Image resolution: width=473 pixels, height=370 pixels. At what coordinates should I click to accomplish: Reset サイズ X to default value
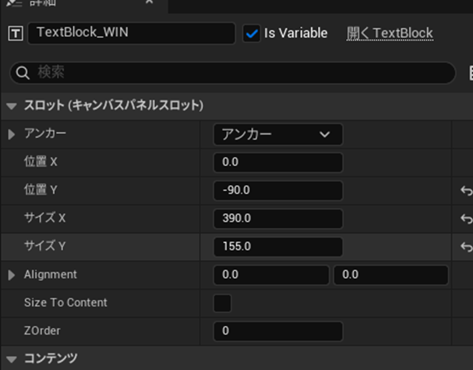tap(466, 219)
